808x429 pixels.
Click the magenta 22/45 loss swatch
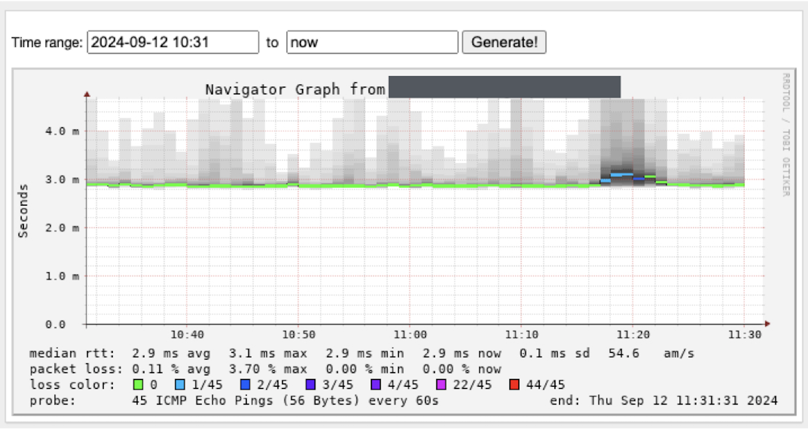[441, 385]
